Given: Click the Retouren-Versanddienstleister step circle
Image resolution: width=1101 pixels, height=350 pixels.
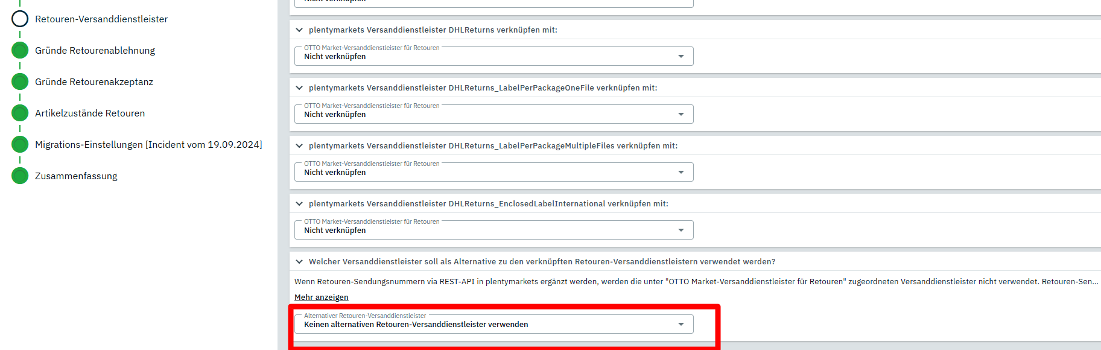Looking at the screenshot, I should point(20,19).
